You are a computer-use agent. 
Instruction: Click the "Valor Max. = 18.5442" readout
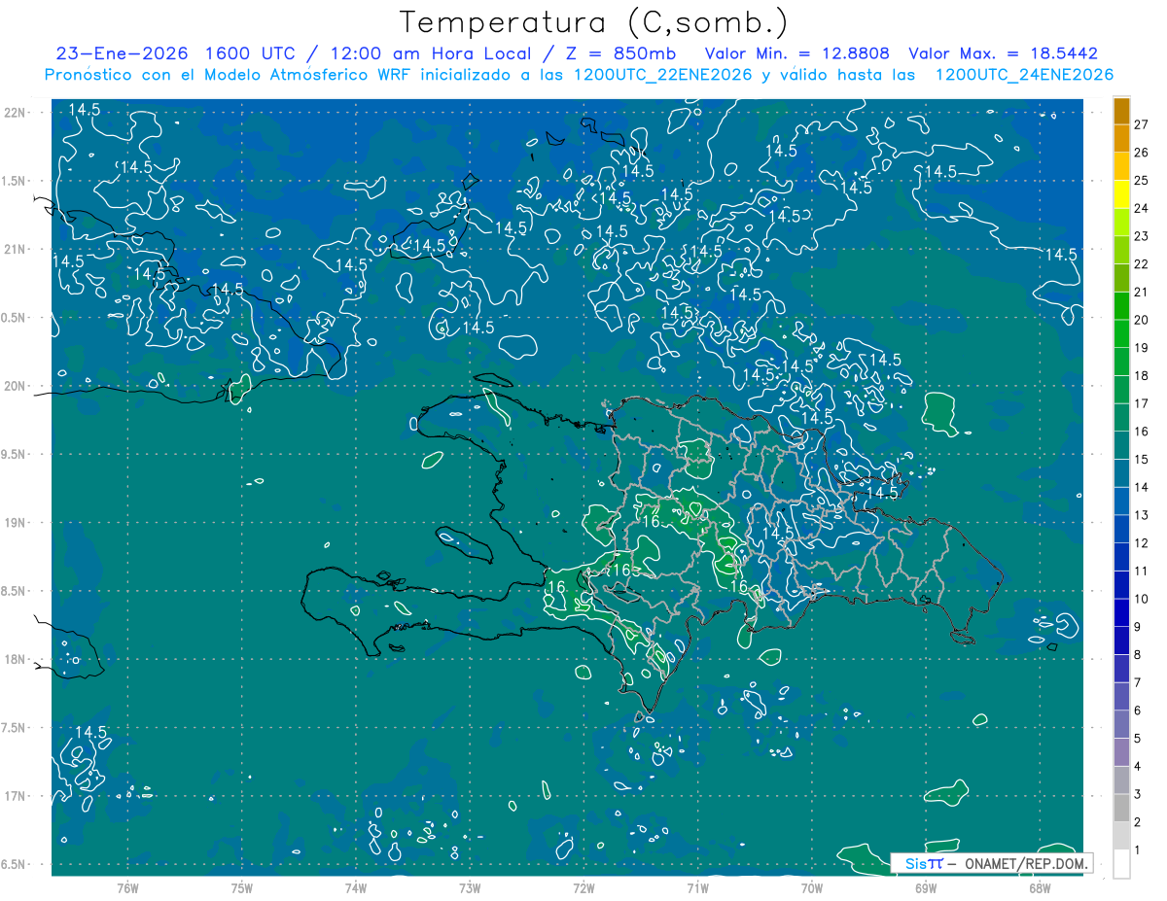click(1003, 53)
